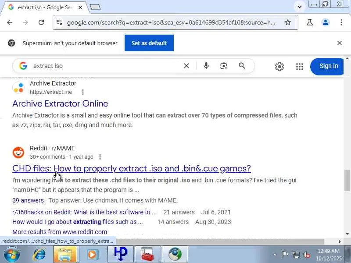Screen dimensions: 351x263
Task: Open more options for the Reddit r/MAME result
Action: (x=100, y=157)
